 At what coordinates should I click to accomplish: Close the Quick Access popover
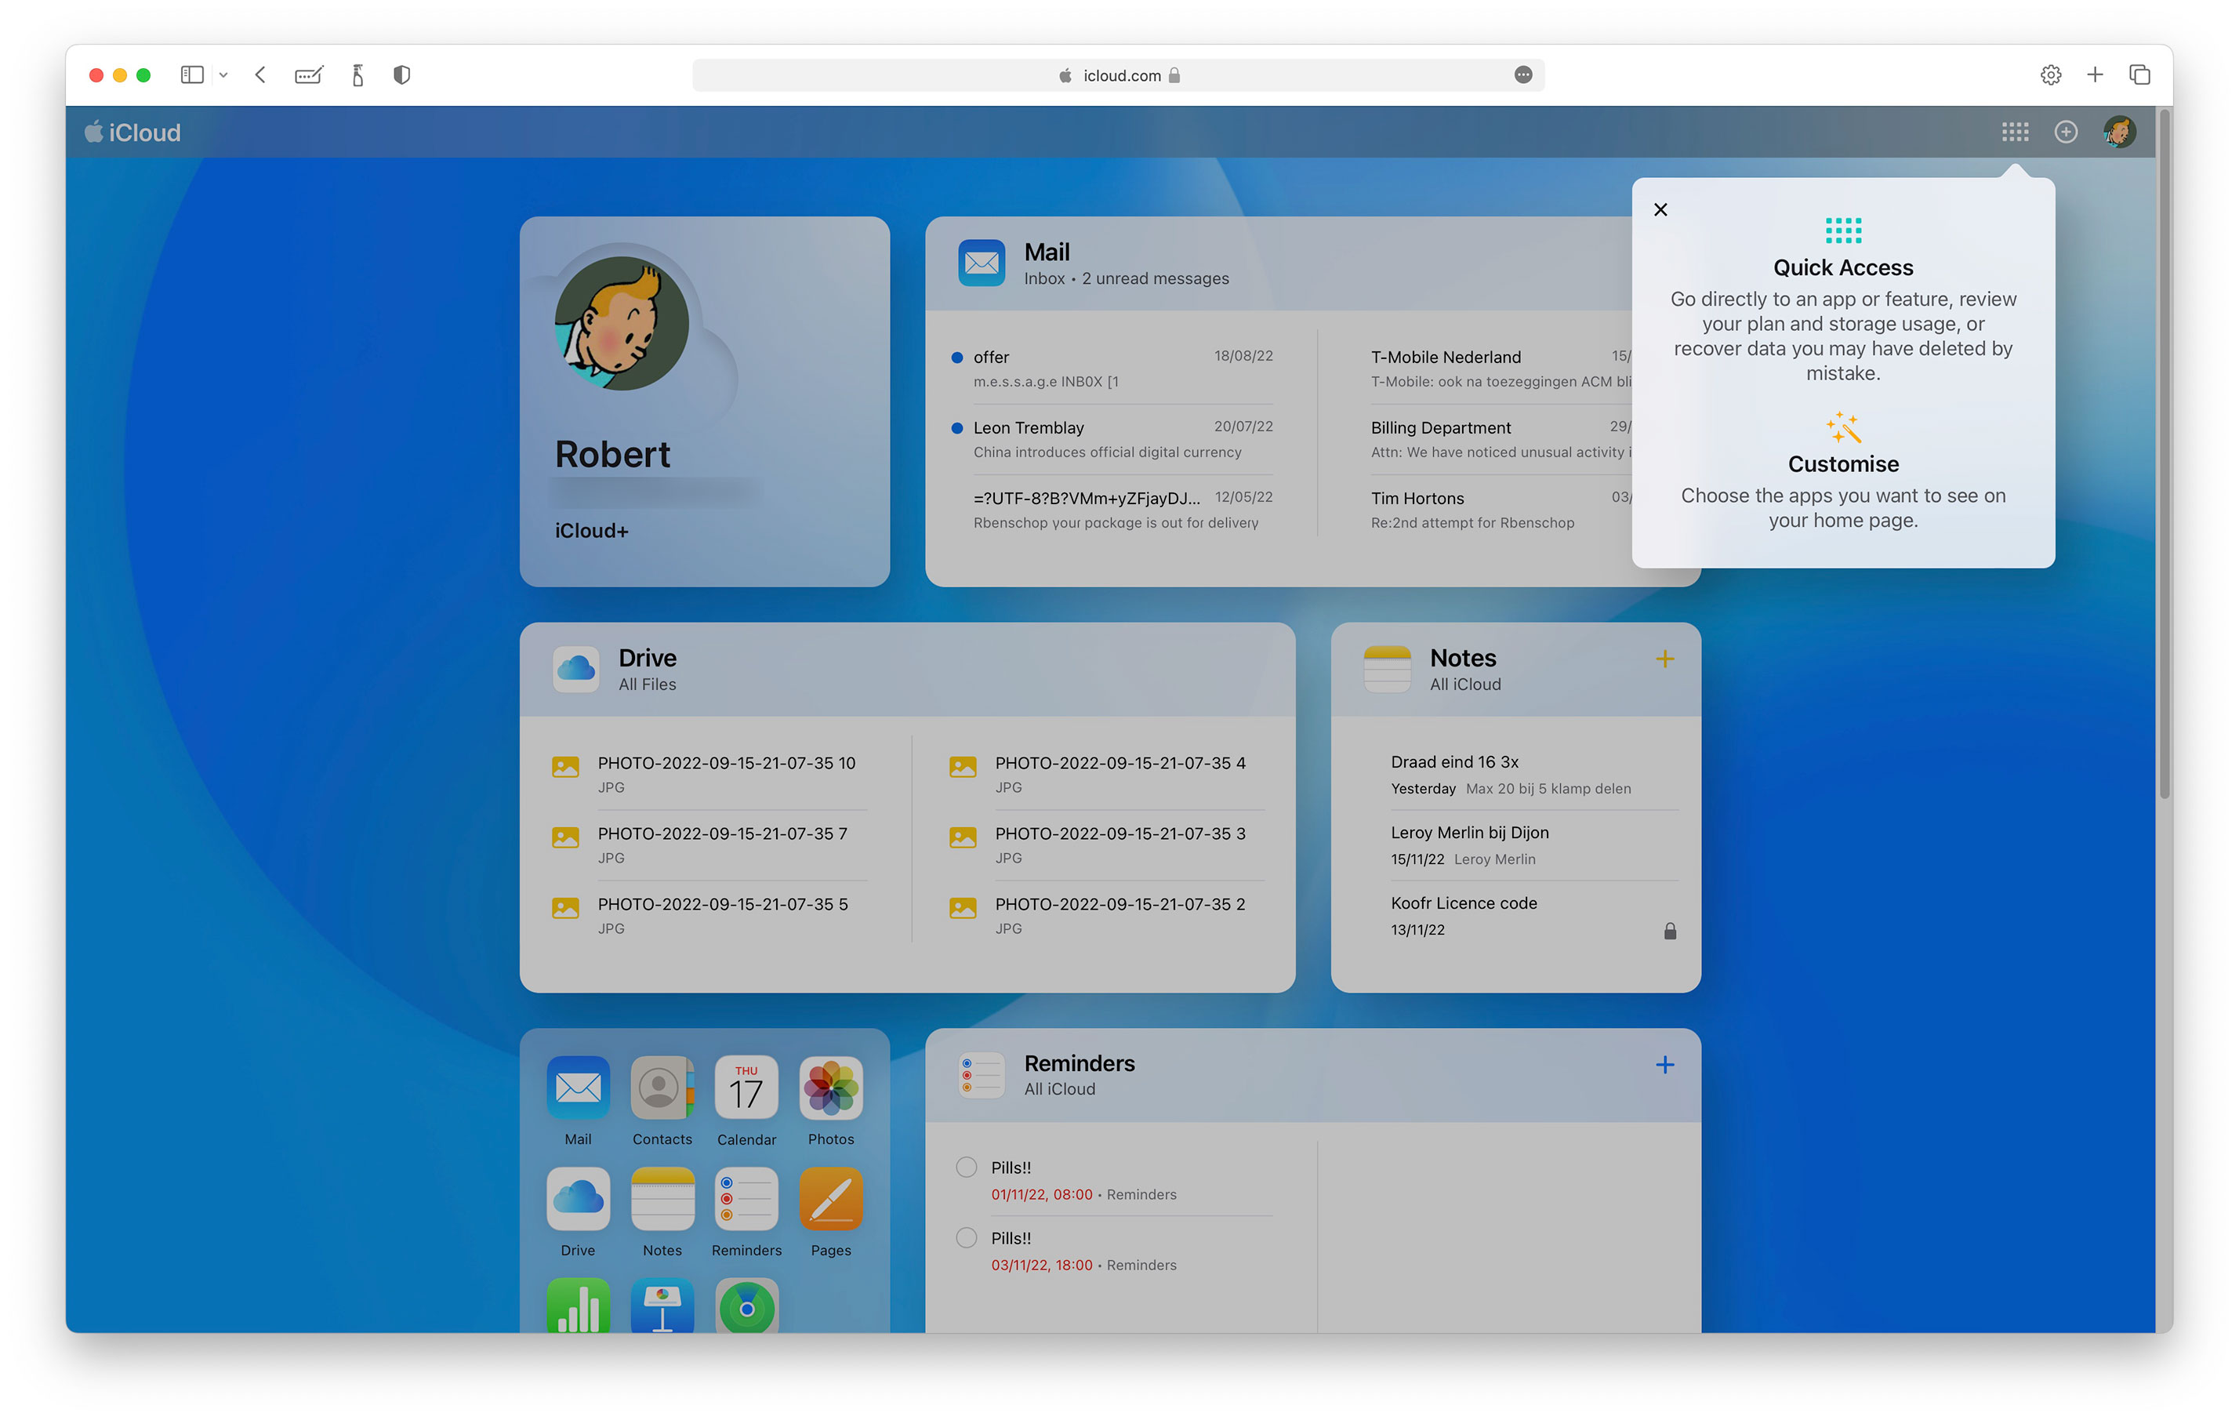point(1660,209)
